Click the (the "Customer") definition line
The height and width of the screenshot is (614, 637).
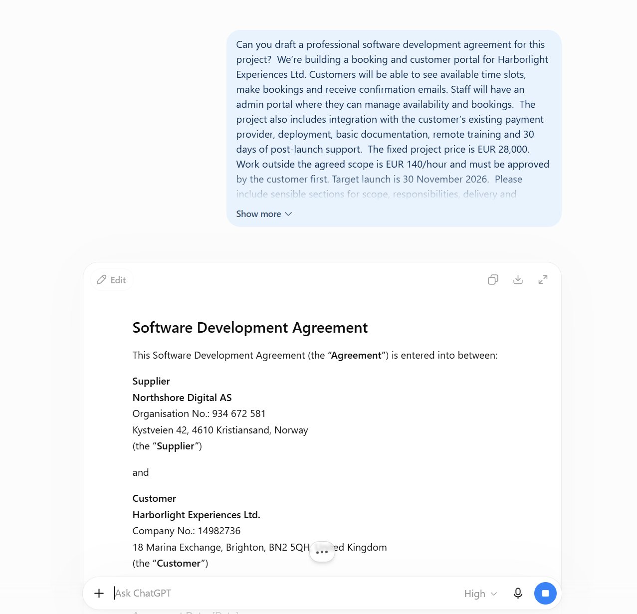[x=170, y=563]
